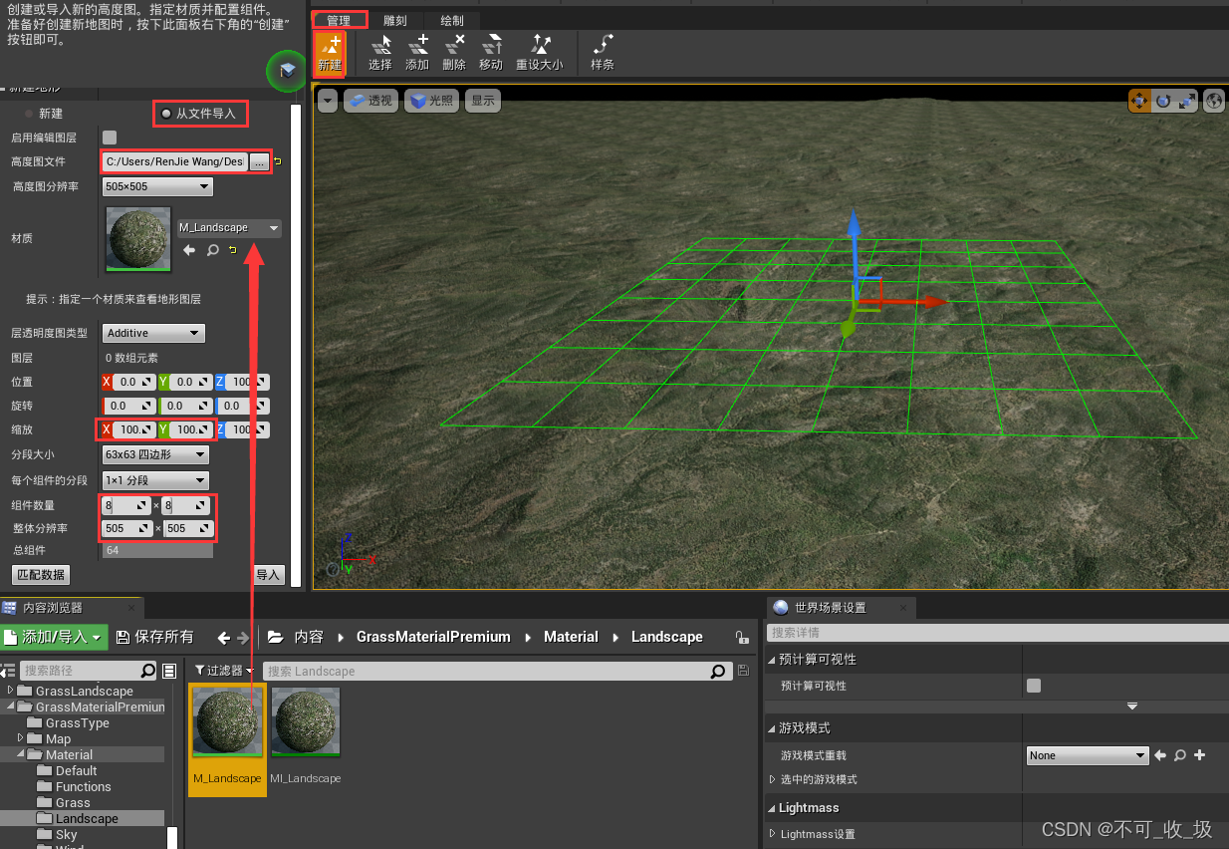Browse to game mode with magnifier icon

[x=1180, y=756]
